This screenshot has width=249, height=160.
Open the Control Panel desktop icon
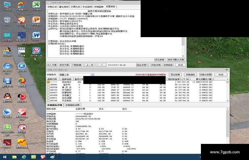[x=7, y=36]
